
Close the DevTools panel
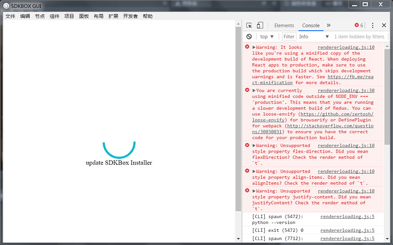384,25
